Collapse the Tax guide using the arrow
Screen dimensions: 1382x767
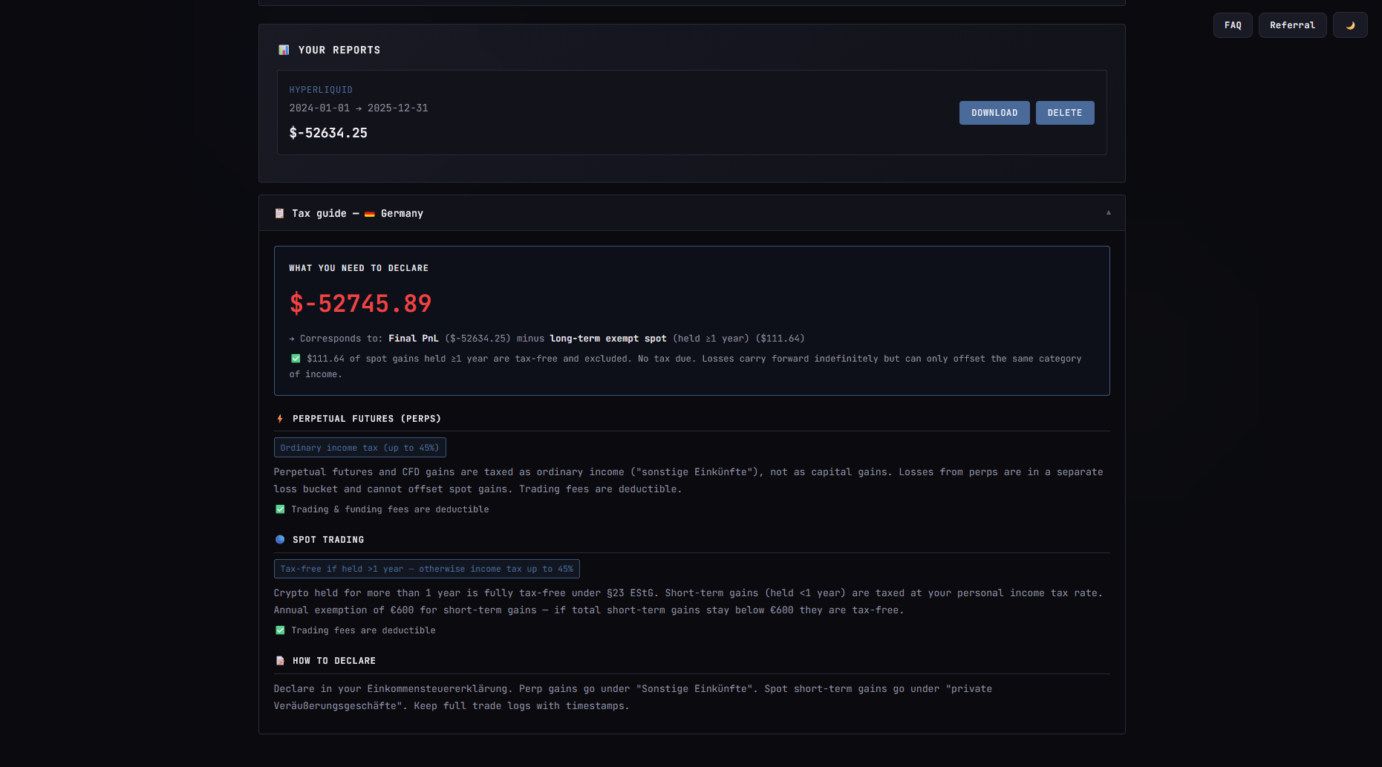pos(1108,213)
